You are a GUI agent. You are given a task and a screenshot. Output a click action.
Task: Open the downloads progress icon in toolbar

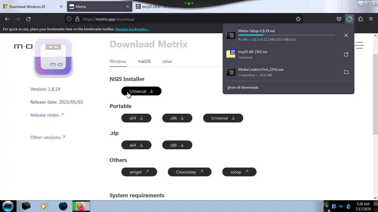(x=350, y=19)
